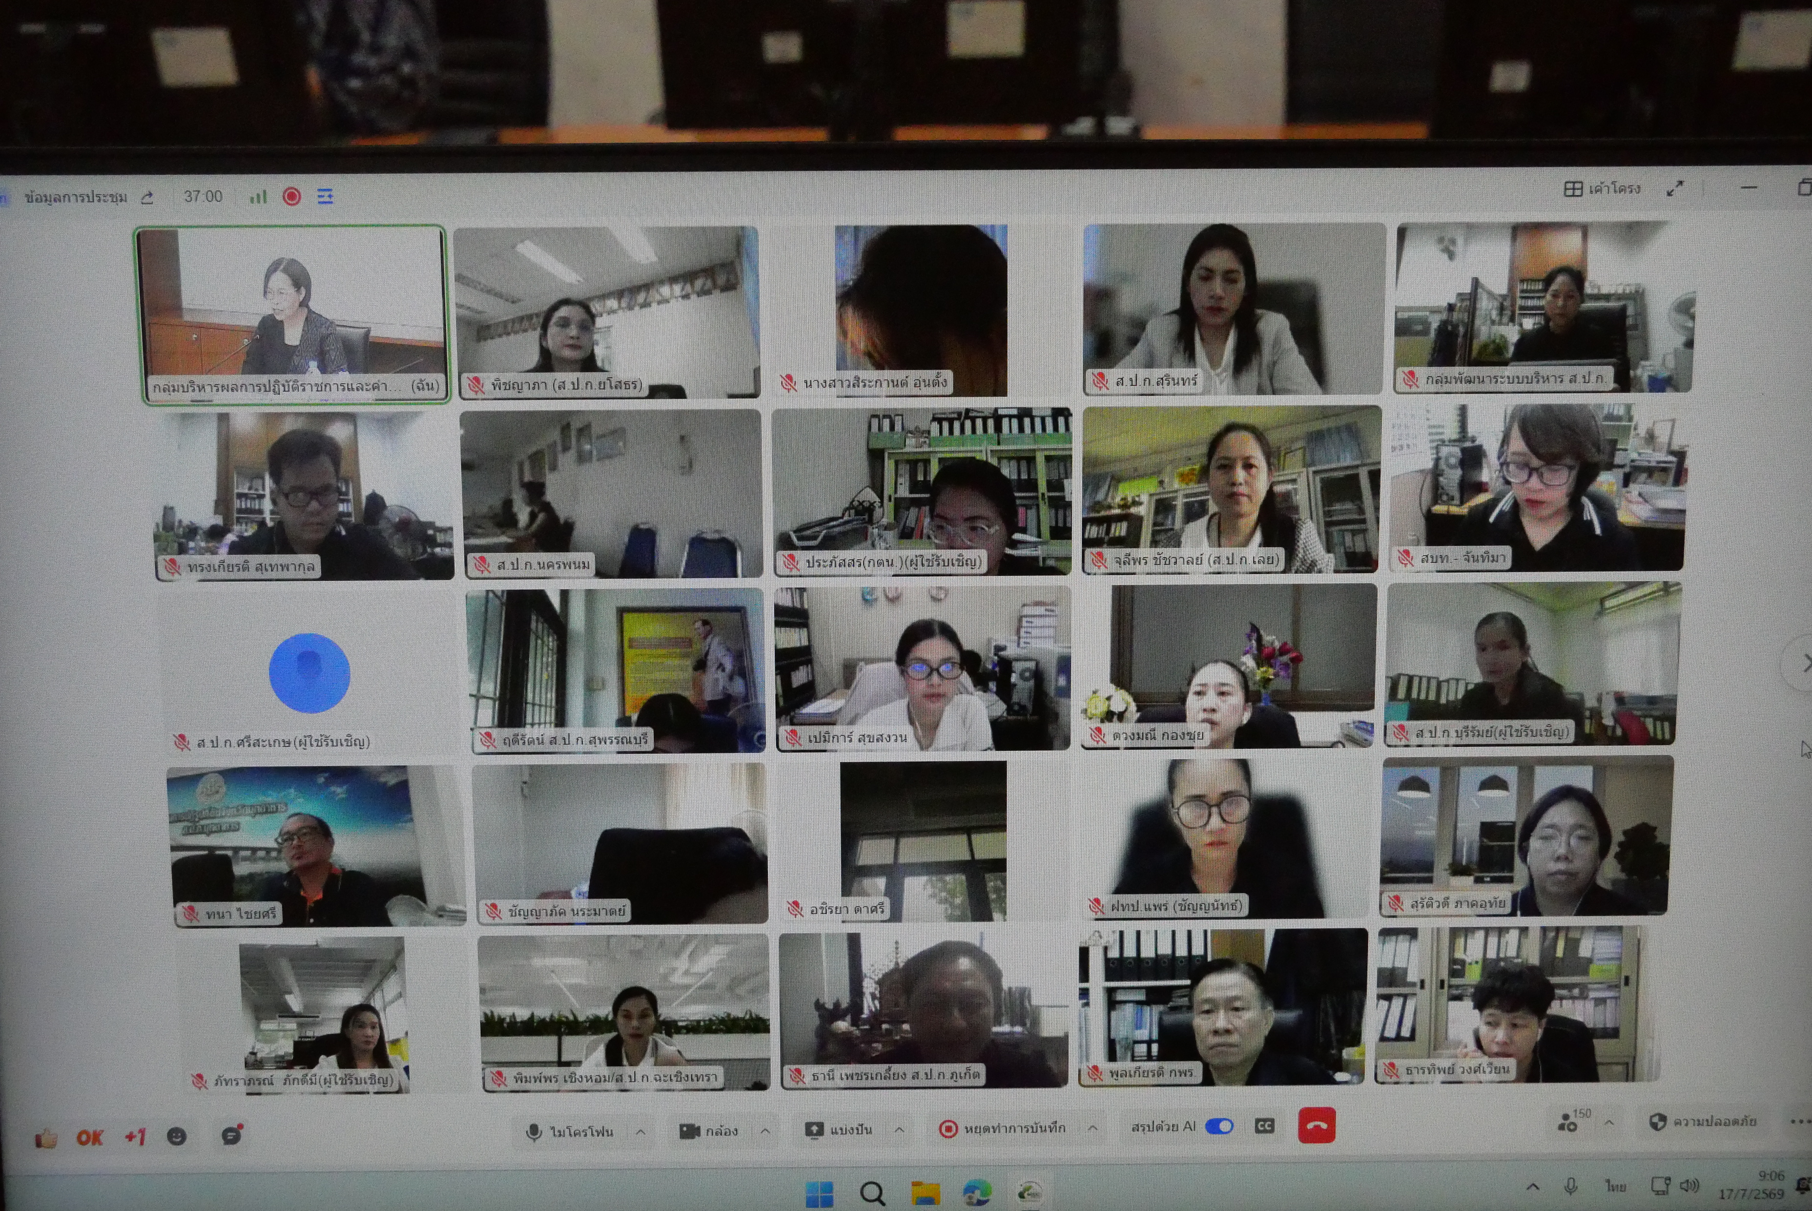The width and height of the screenshot is (1812, 1211).
Task: Click the red recording indicator icon
Action: pos(292,196)
